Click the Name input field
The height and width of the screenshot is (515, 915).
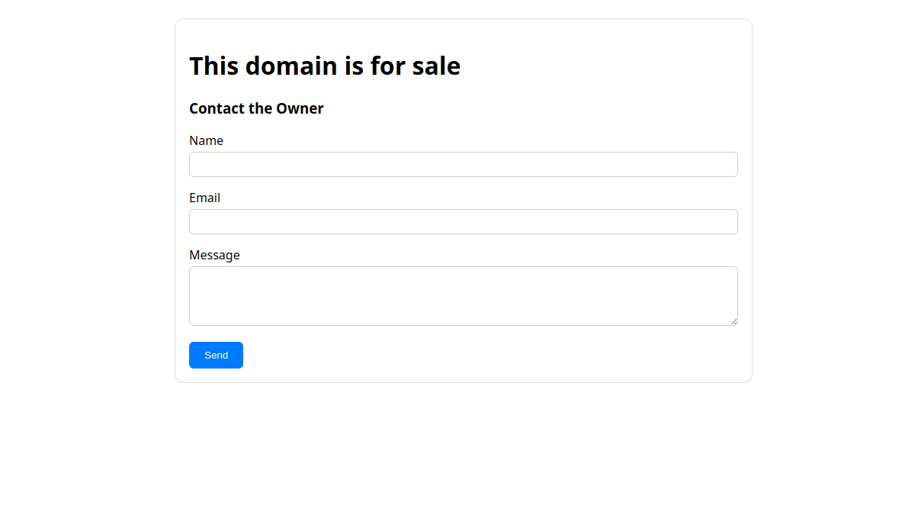coord(464,164)
